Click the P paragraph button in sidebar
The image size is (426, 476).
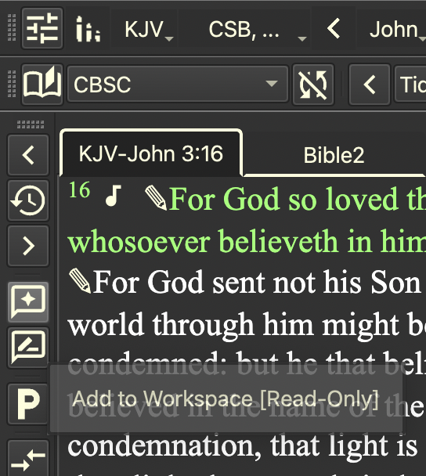(28, 404)
